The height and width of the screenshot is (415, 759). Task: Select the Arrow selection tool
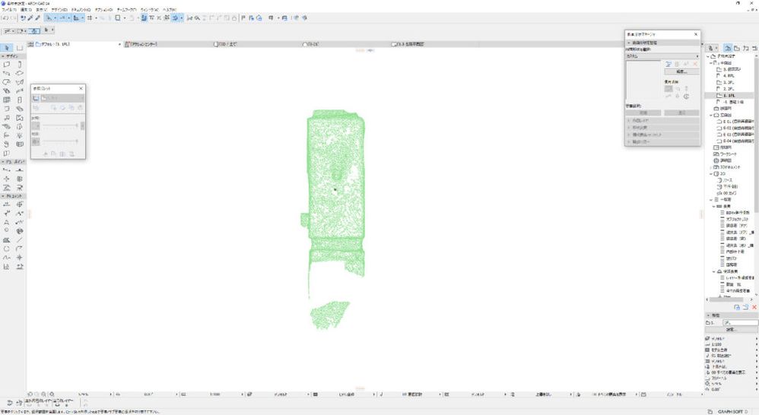tap(7, 48)
